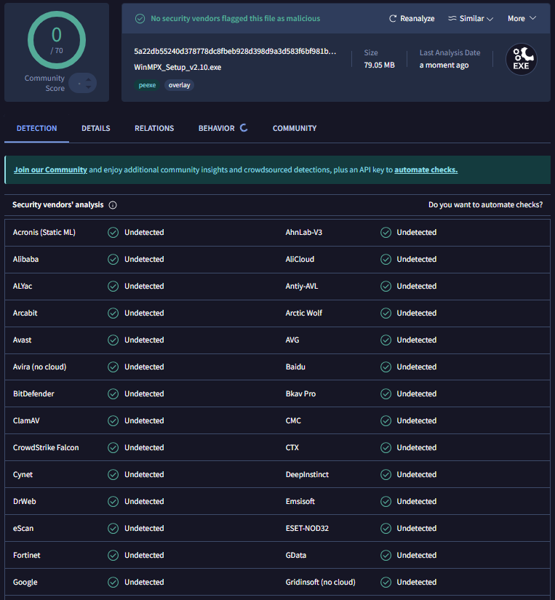
Task: Follow the automate checks link
Action: click(x=426, y=169)
